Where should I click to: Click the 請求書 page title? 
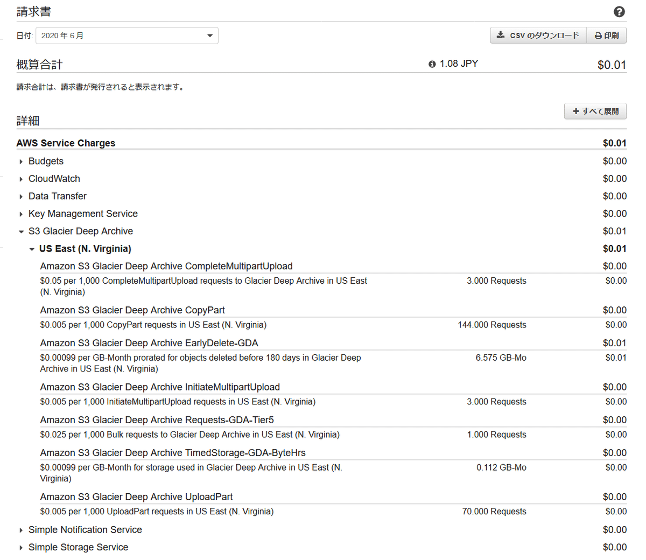[x=34, y=12]
